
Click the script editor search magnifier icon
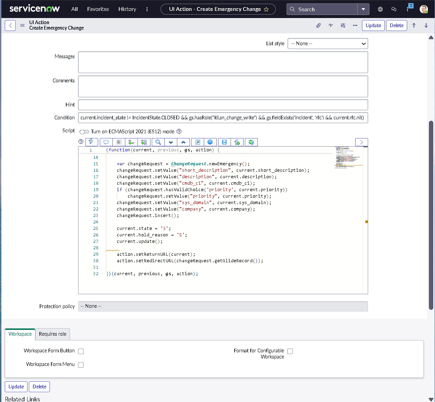(158, 142)
